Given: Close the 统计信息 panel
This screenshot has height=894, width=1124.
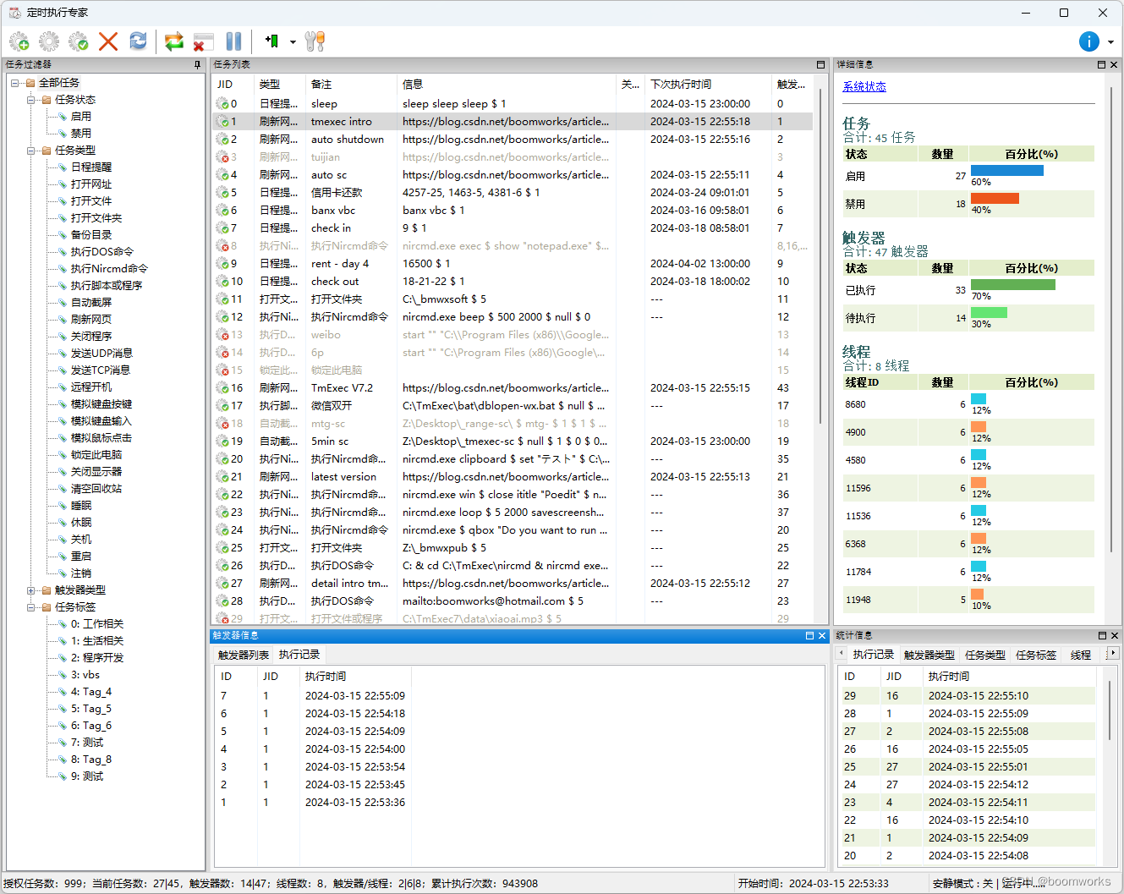Looking at the screenshot, I should [x=1114, y=635].
